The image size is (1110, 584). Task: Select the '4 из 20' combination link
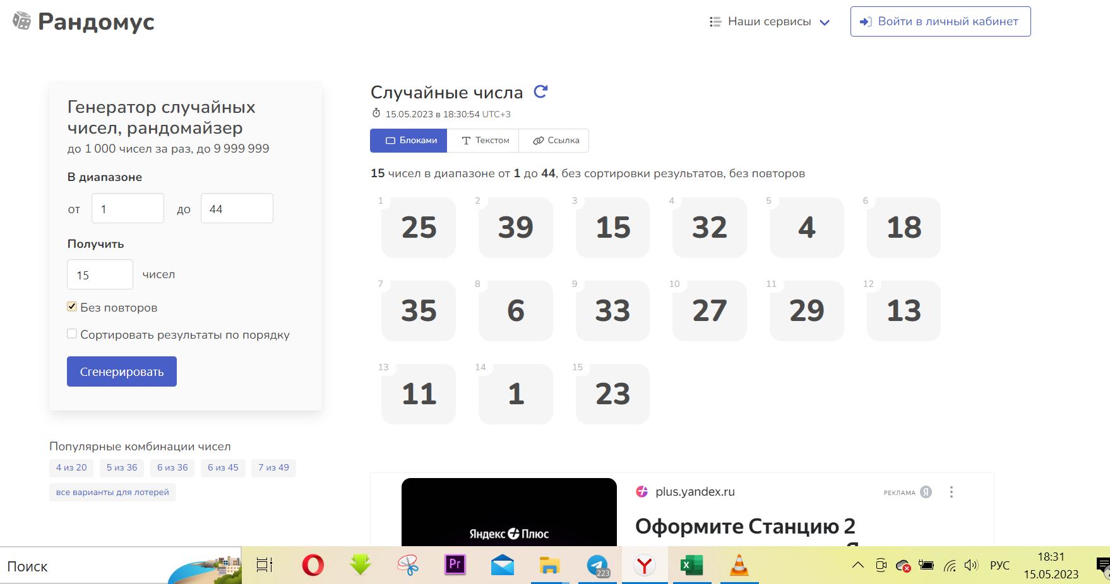click(x=71, y=467)
